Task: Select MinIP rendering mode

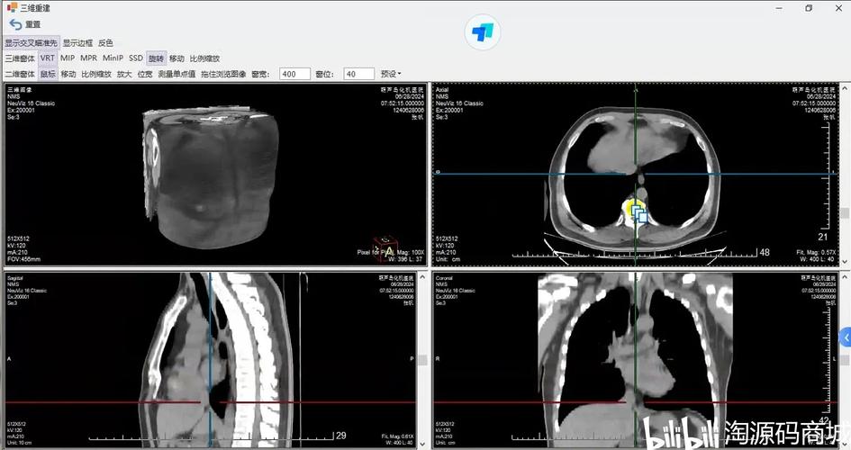Action: coord(113,58)
